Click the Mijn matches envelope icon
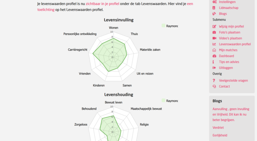The height and width of the screenshot is (141, 257). click(x=214, y=50)
